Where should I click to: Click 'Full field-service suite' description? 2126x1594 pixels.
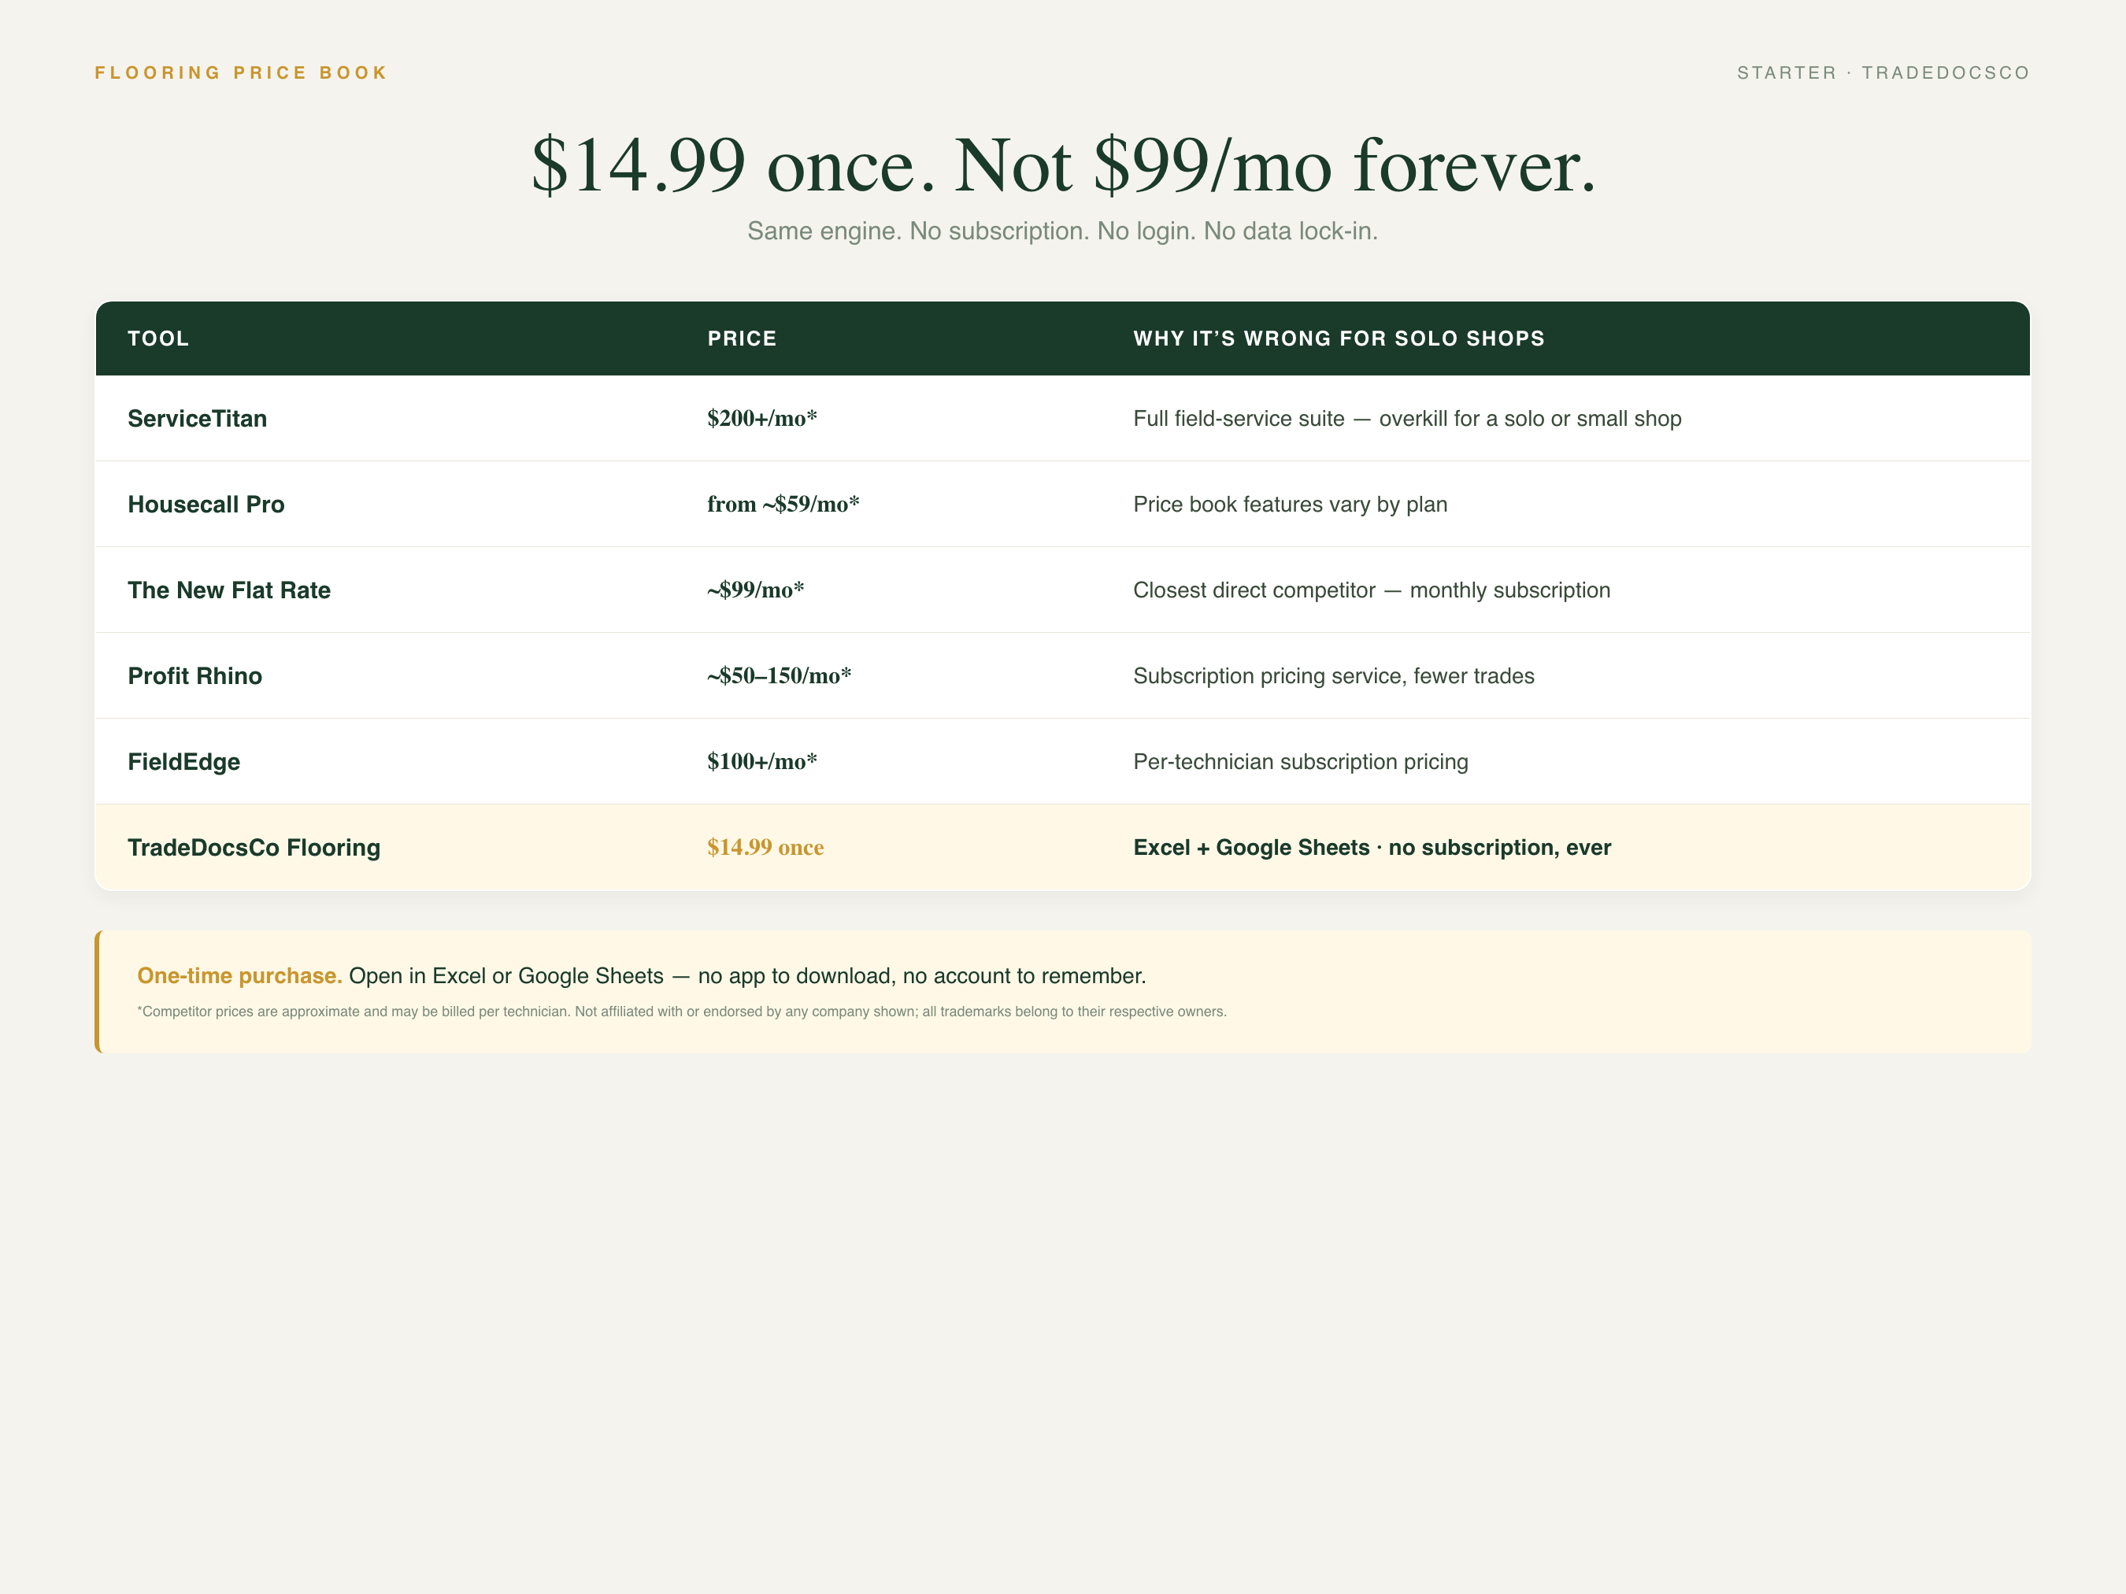tap(1407, 419)
